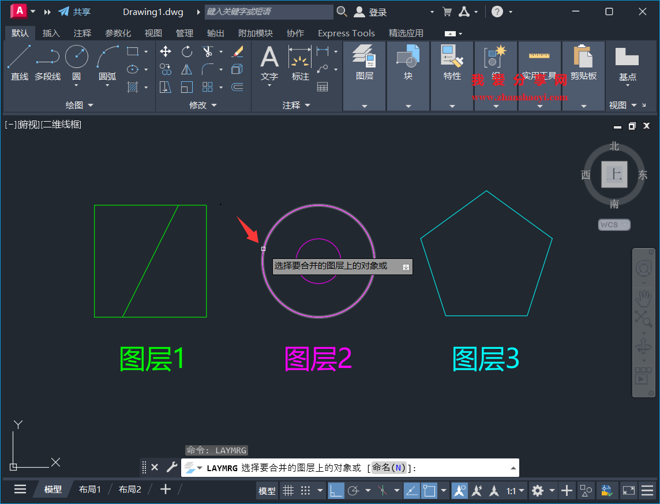The width and height of the screenshot is (660, 504).
Task: Click the 登录 (Sign in) button
Action: click(370, 12)
